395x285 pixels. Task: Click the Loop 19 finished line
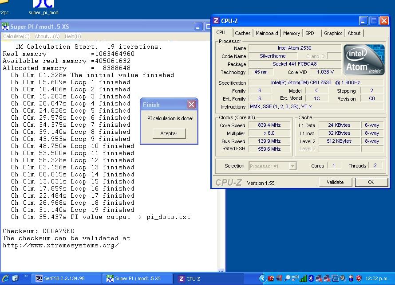click(x=72, y=210)
